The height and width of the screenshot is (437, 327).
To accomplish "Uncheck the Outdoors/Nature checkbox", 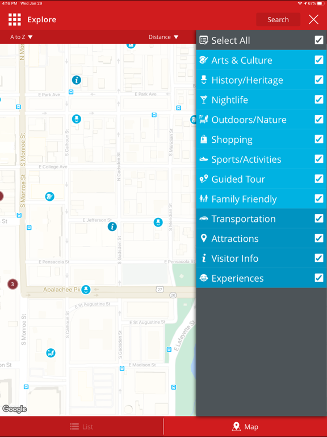I will [x=319, y=119].
